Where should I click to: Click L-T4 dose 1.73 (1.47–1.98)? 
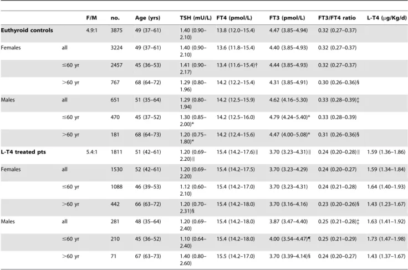[x=386, y=239]
